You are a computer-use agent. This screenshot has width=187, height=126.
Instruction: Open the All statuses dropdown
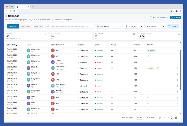[x=156, y=26]
